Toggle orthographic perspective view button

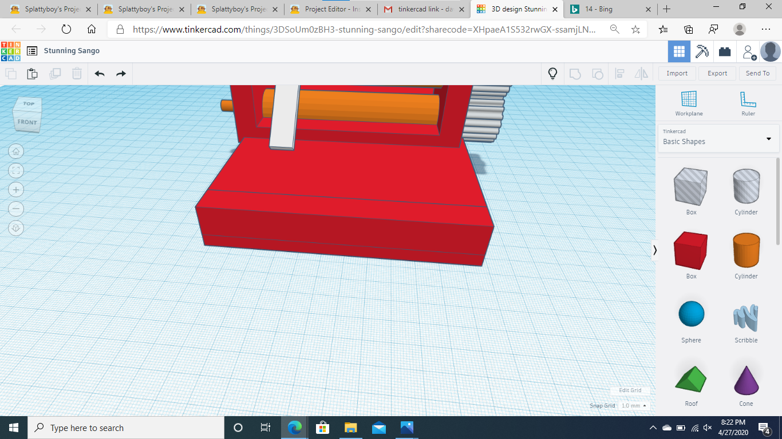[16, 228]
